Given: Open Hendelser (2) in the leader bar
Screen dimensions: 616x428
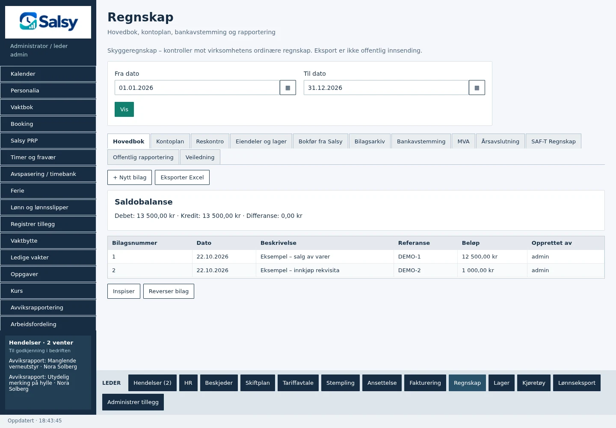Looking at the screenshot, I should (152, 383).
